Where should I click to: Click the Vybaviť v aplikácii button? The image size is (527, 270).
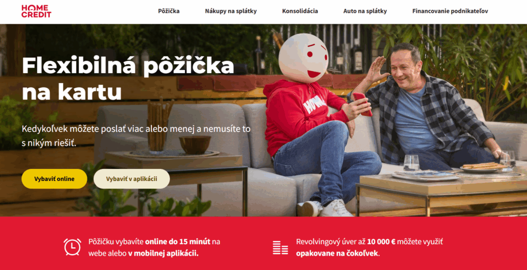(x=132, y=179)
